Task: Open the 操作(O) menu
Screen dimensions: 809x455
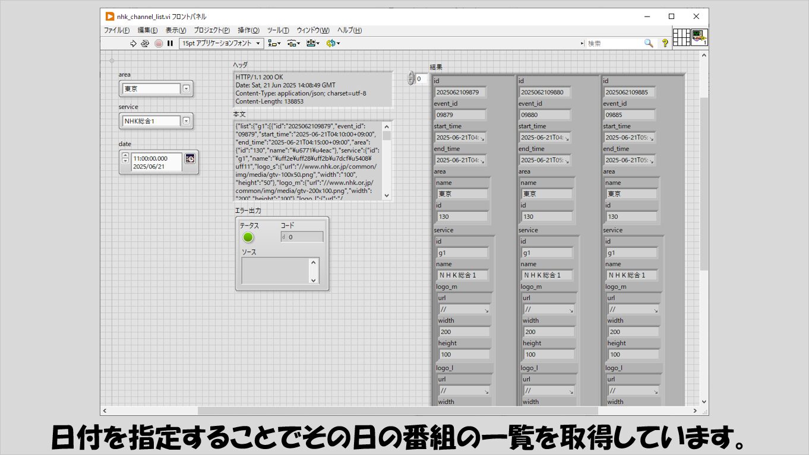Action: [x=249, y=30]
